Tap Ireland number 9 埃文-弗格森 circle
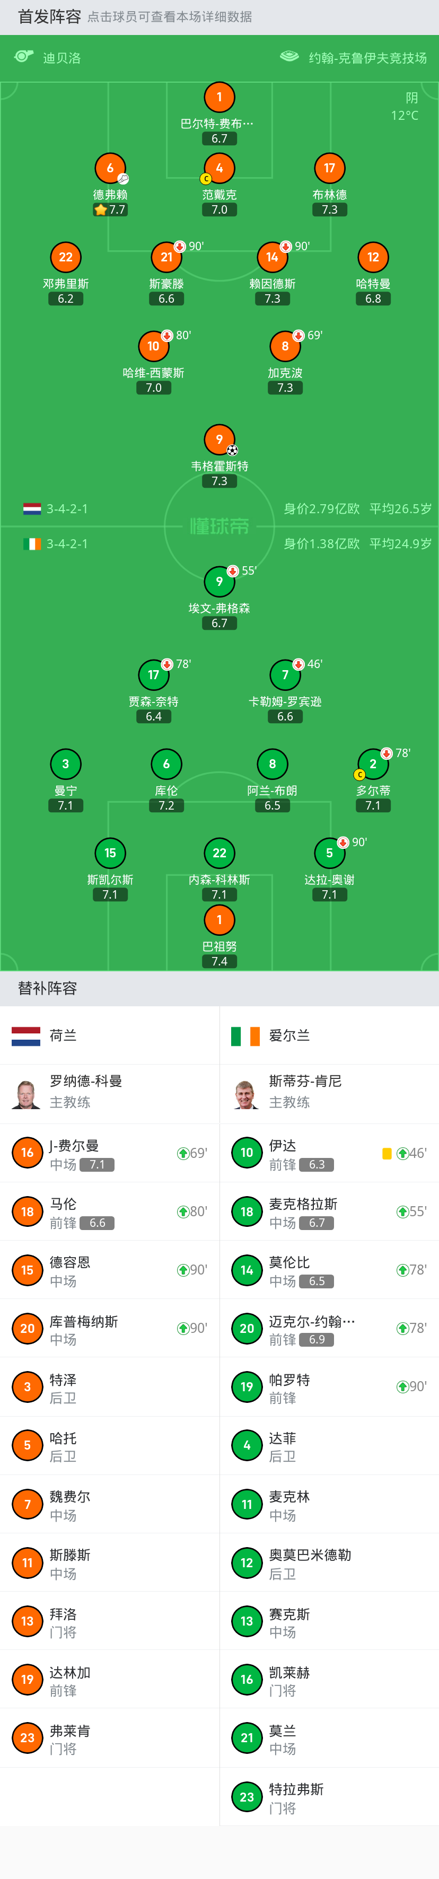Image resolution: width=439 pixels, height=1879 pixels. 219,581
